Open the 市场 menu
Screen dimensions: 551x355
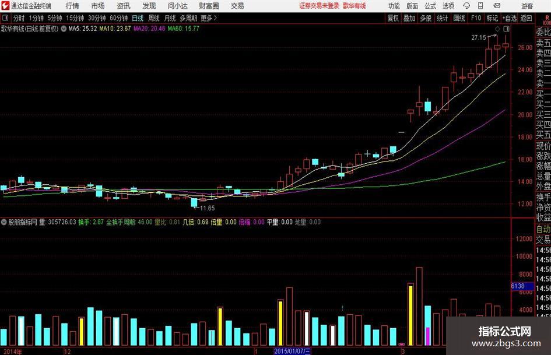point(98,6)
